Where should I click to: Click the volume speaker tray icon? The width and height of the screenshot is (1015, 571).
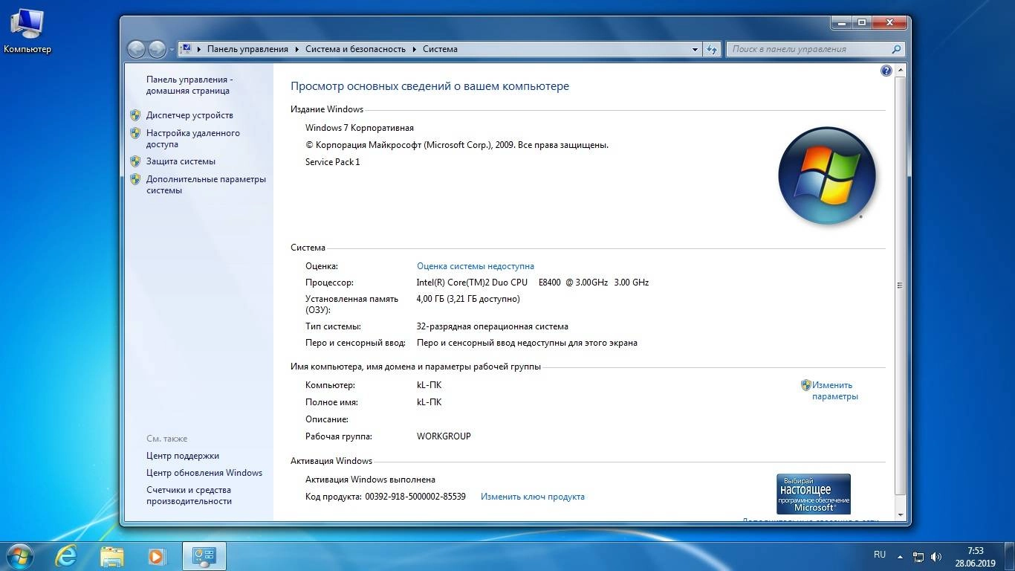[x=936, y=556]
